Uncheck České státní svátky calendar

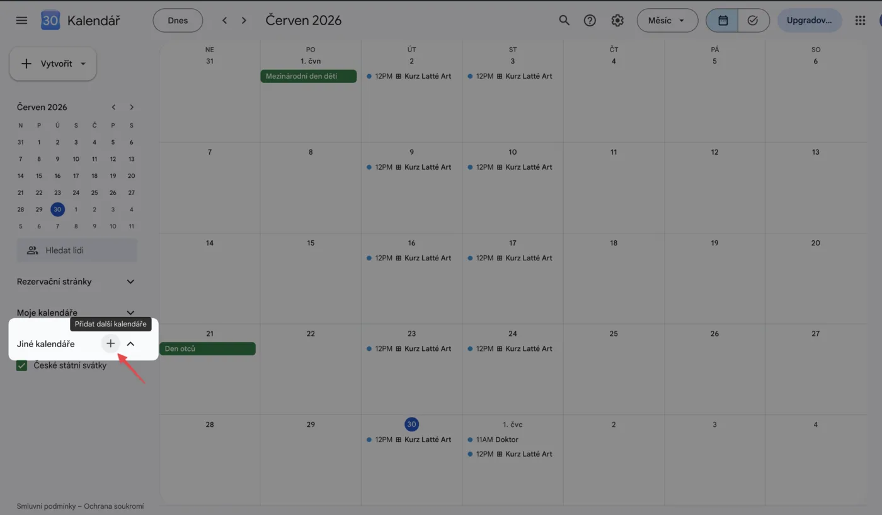(x=21, y=365)
